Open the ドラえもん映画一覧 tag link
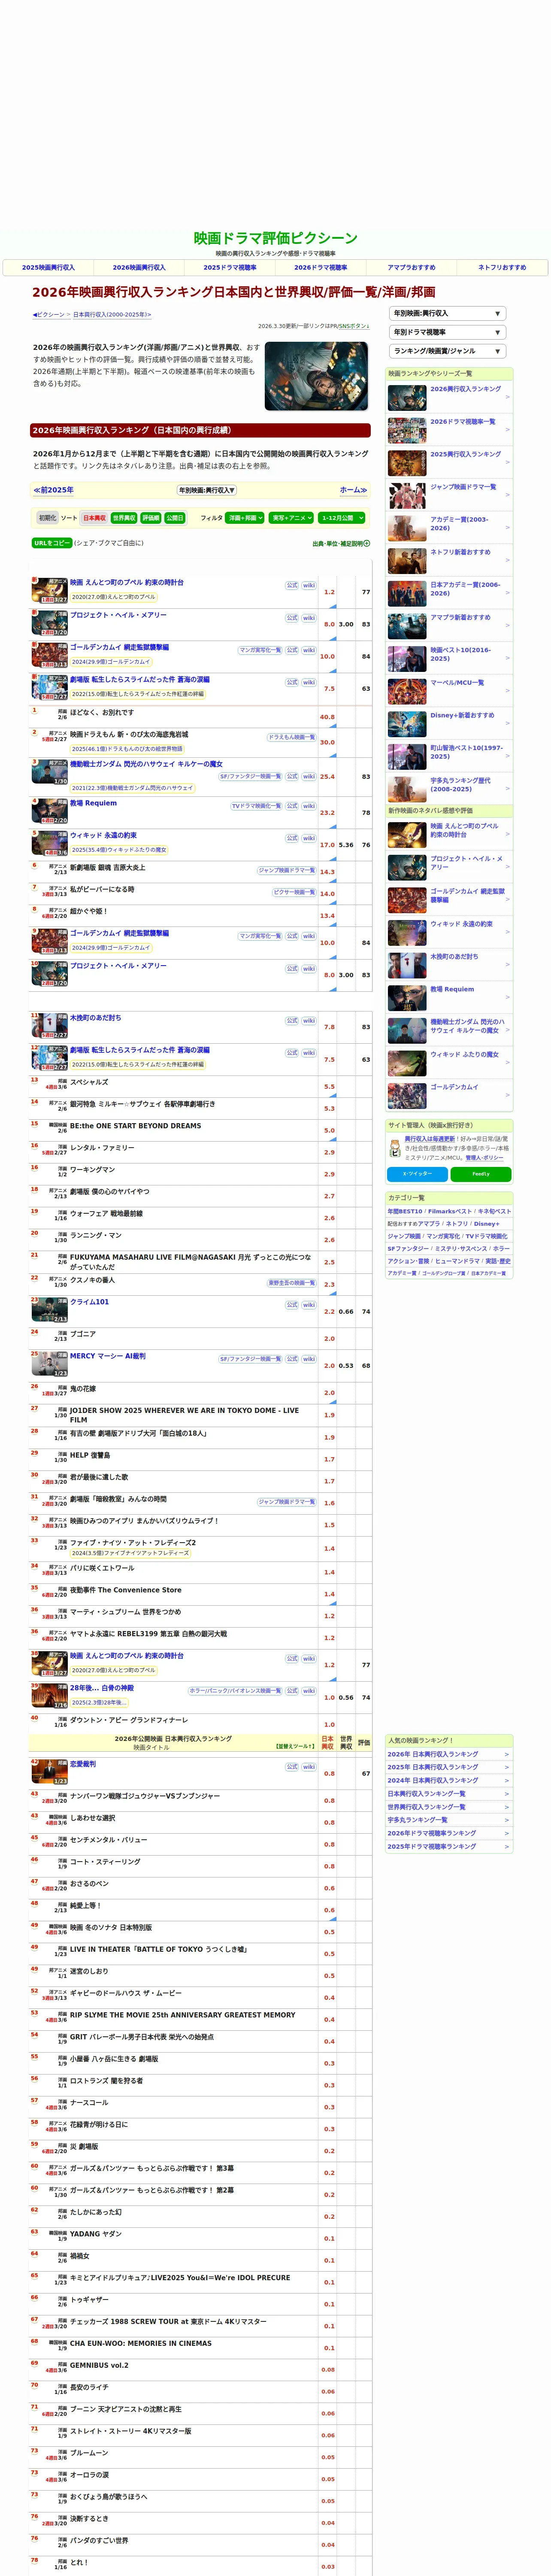The width and height of the screenshot is (551, 2576). pos(291,737)
